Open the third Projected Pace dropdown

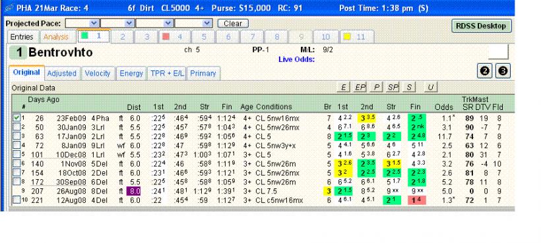point(168,23)
